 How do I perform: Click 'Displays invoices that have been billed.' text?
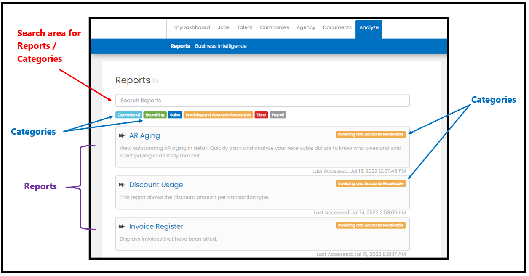coord(168,239)
